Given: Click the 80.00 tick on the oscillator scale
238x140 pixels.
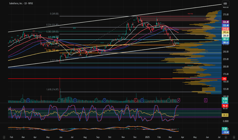Looking at the screenshot, I should pyautogui.click(x=225, y=108).
